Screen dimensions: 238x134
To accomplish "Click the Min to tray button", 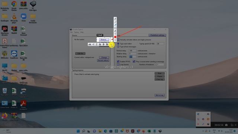I will tap(160, 95).
